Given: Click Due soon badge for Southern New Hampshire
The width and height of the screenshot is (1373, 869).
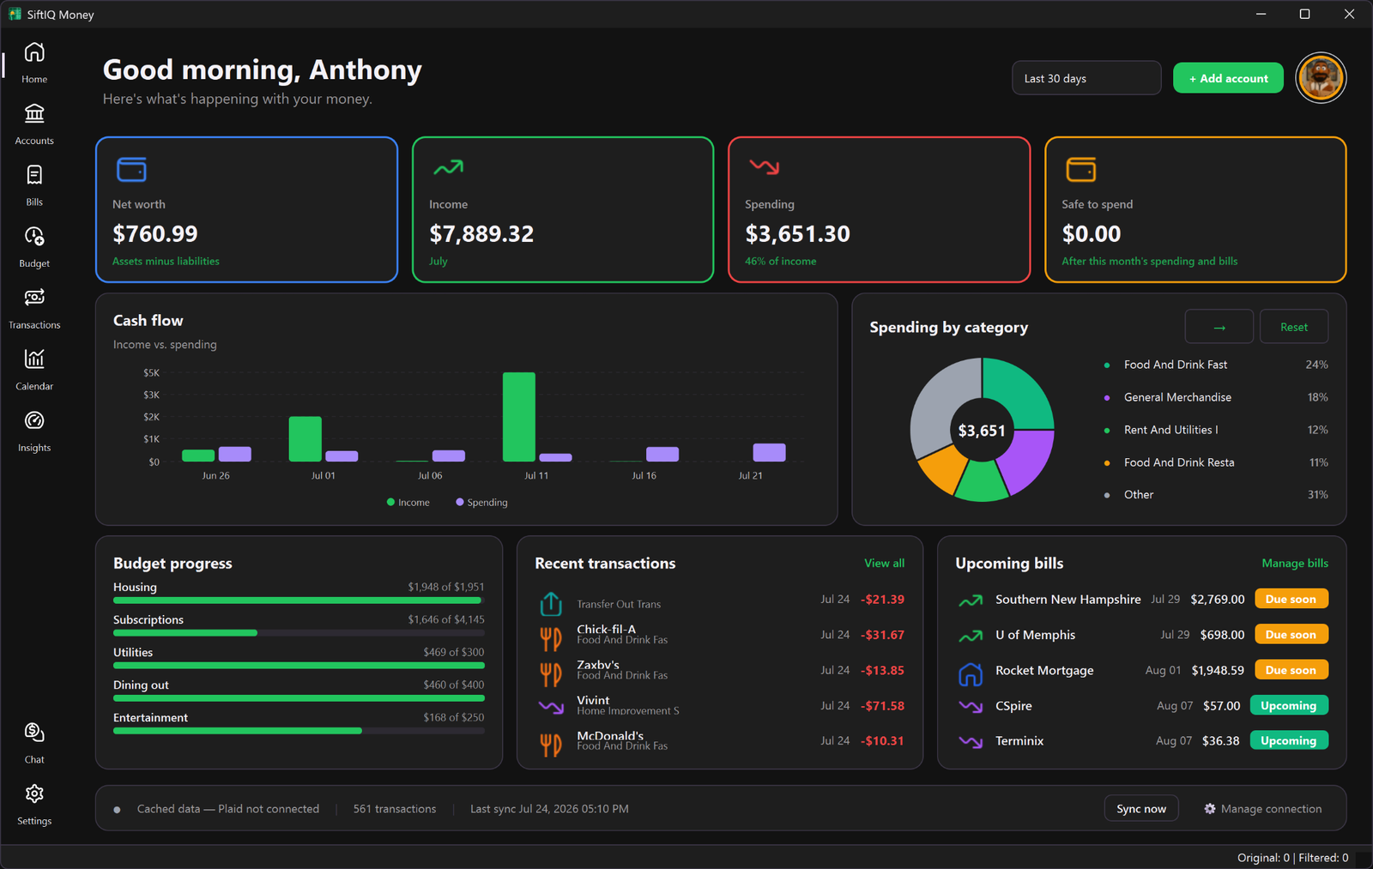Looking at the screenshot, I should (x=1291, y=599).
